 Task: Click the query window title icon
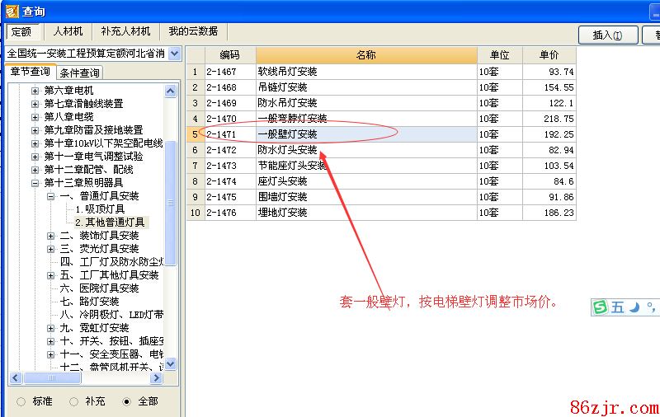[x=11, y=11]
